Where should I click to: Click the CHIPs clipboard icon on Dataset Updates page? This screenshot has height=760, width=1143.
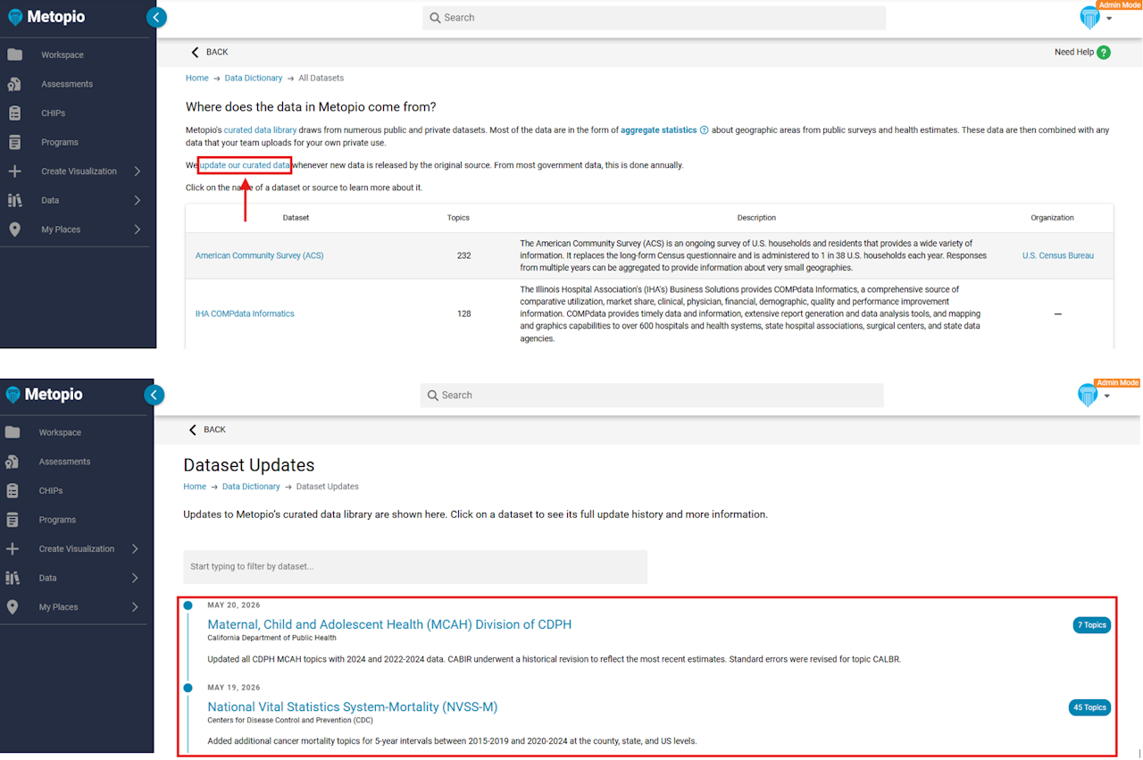pos(13,491)
